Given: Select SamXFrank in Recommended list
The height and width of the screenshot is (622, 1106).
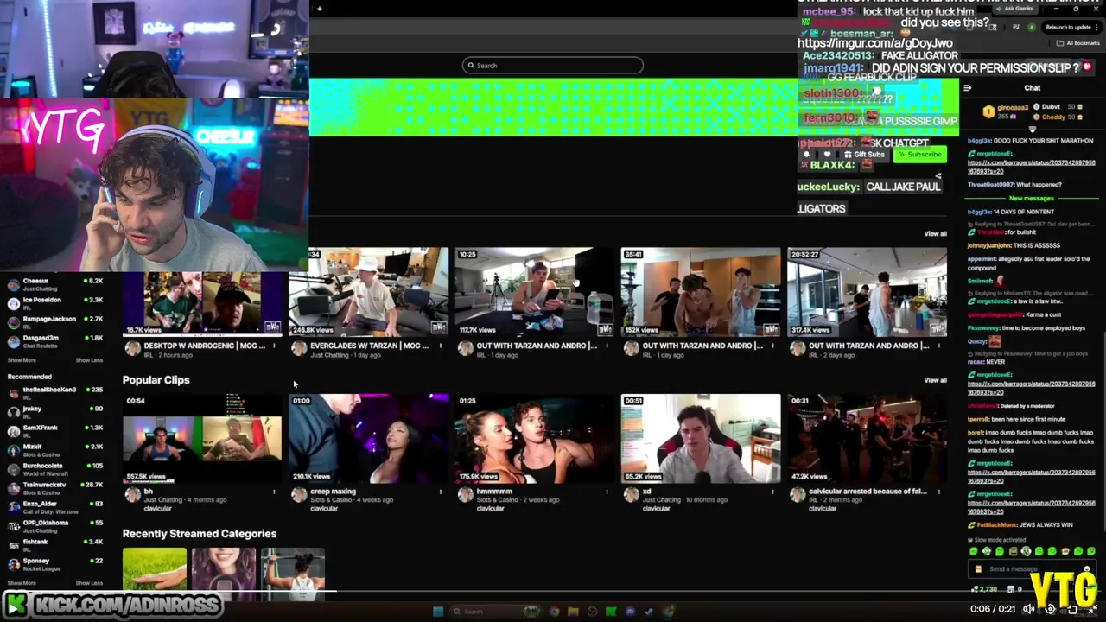Looking at the screenshot, I should pyautogui.click(x=55, y=430).
